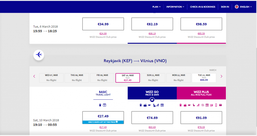Click the info icon on the seats-left banner
Screen dimensions: 257x136
click(117, 122)
